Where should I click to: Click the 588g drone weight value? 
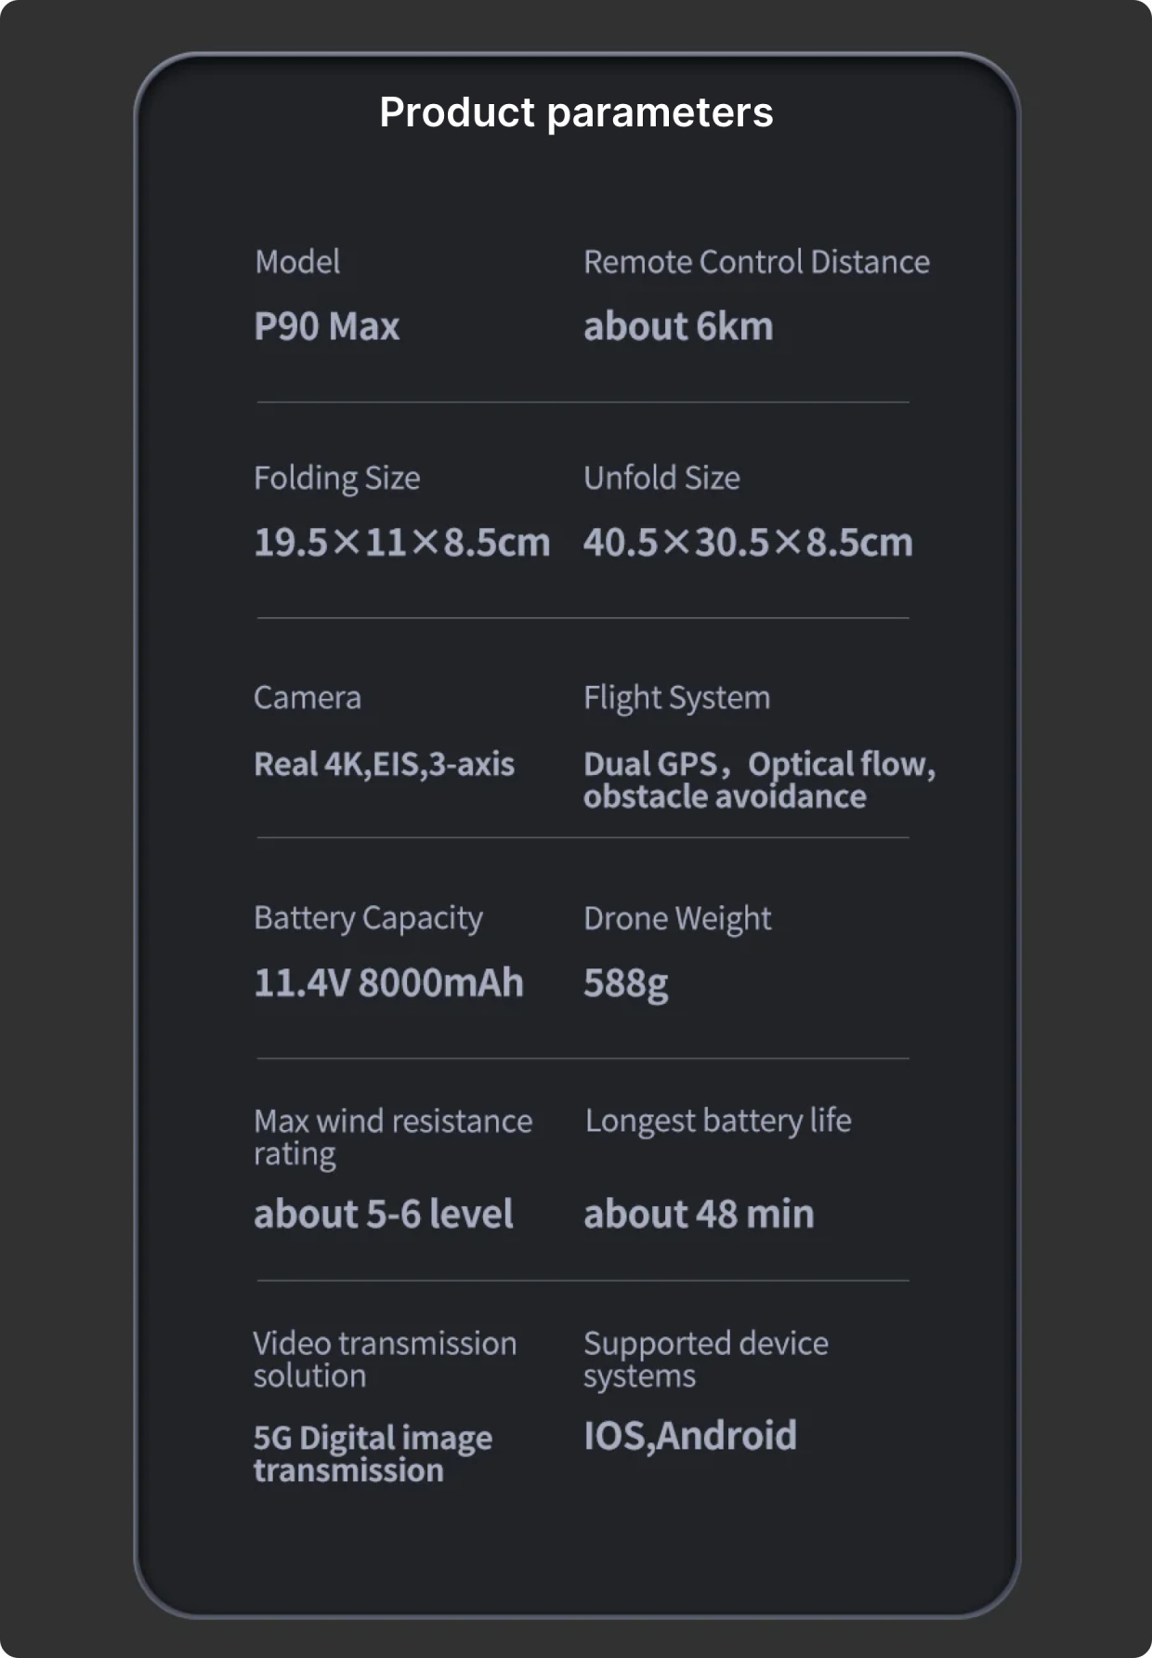pos(625,983)
